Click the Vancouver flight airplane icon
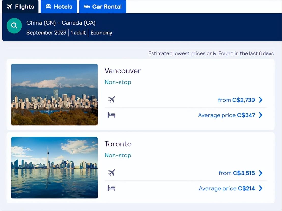 (111, 99)
